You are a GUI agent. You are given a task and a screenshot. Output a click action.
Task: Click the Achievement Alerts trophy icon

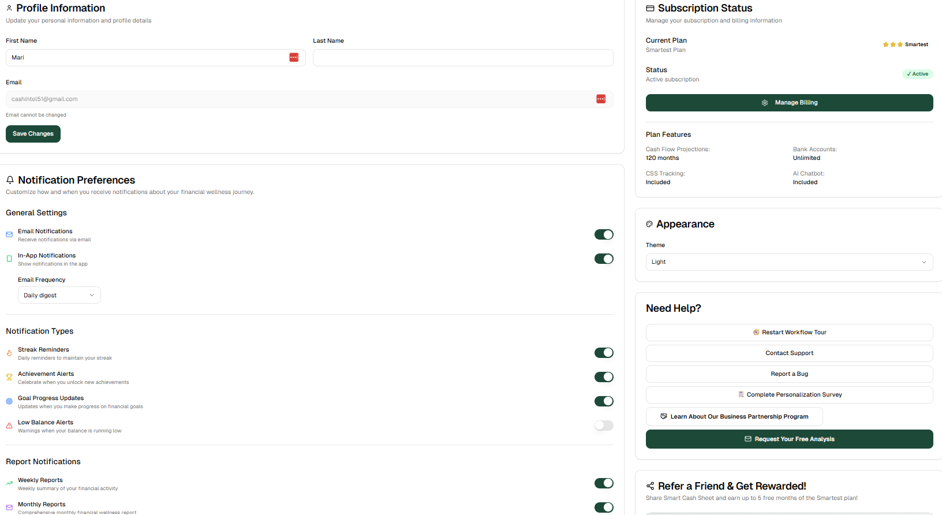[x=9, y=377]
